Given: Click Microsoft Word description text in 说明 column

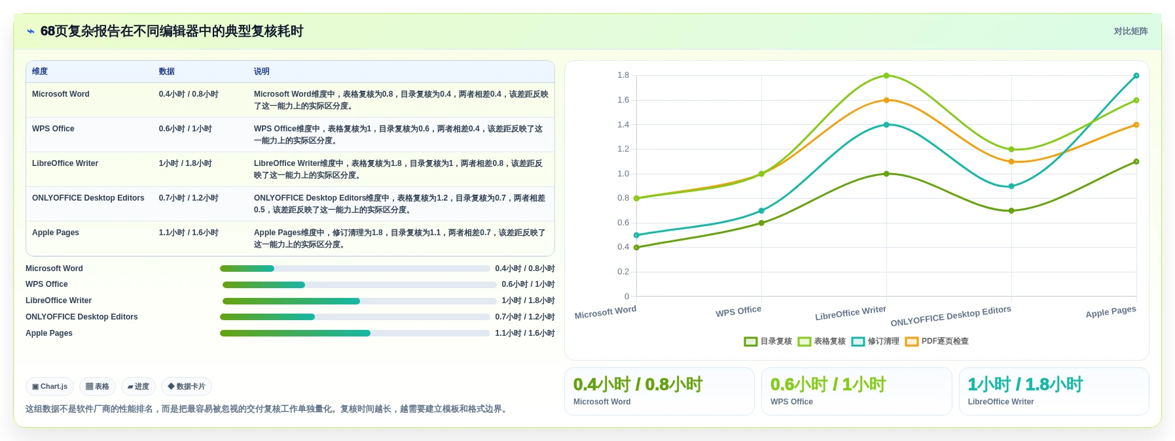Looking at the screenshot, I should tap(401, 100).
